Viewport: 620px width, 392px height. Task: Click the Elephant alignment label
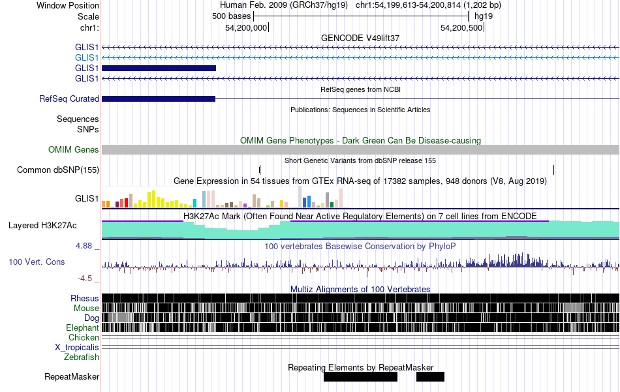click(83, 328)
